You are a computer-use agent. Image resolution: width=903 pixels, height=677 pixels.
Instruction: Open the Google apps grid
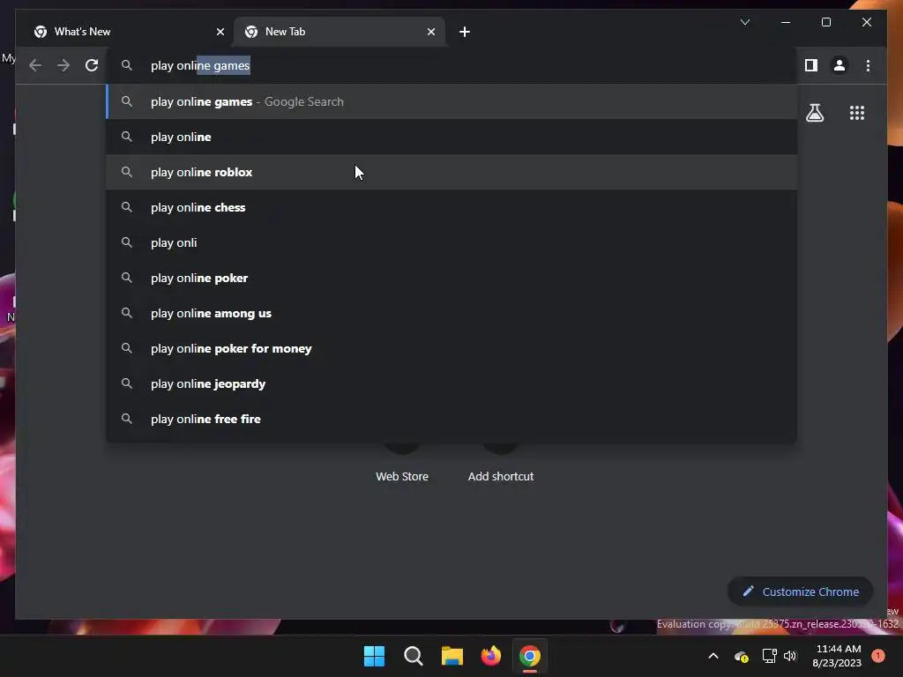857,113
